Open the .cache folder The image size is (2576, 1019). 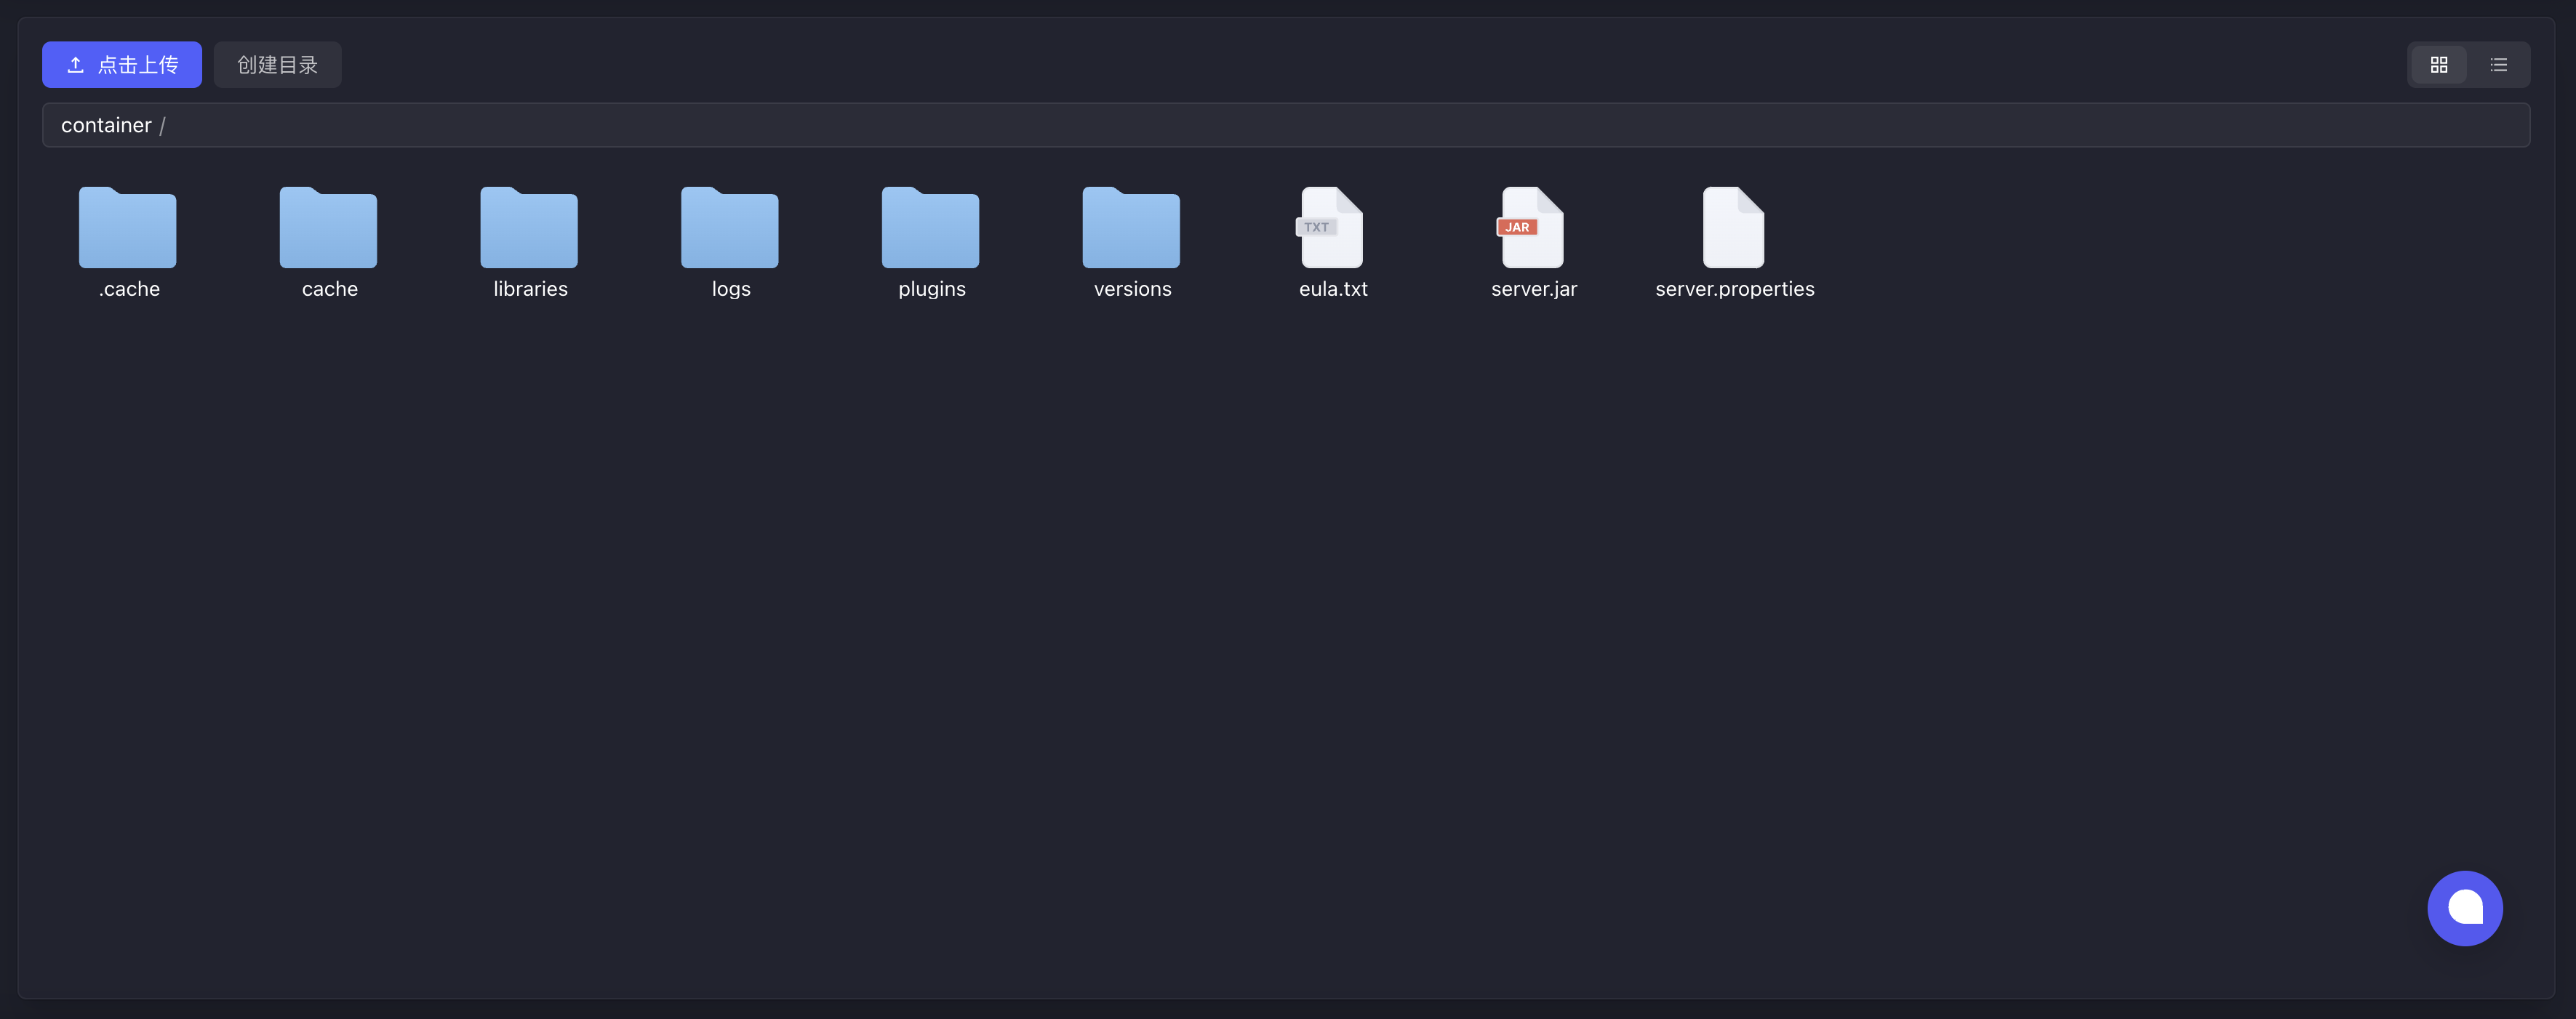[128, 230]
